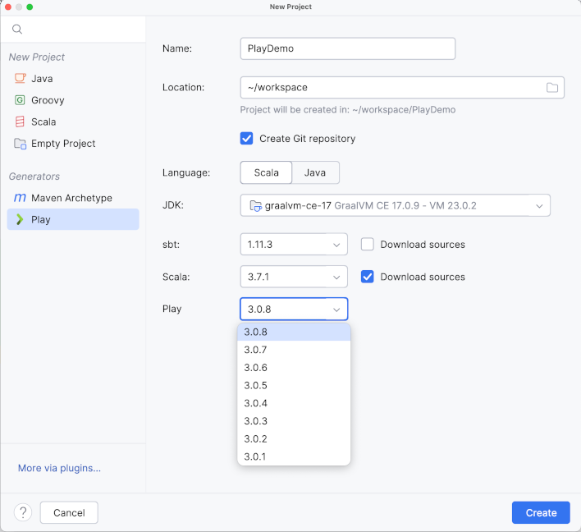The image size is (581, 532).
Task: Switch language to Java
Action: point(315,173)
